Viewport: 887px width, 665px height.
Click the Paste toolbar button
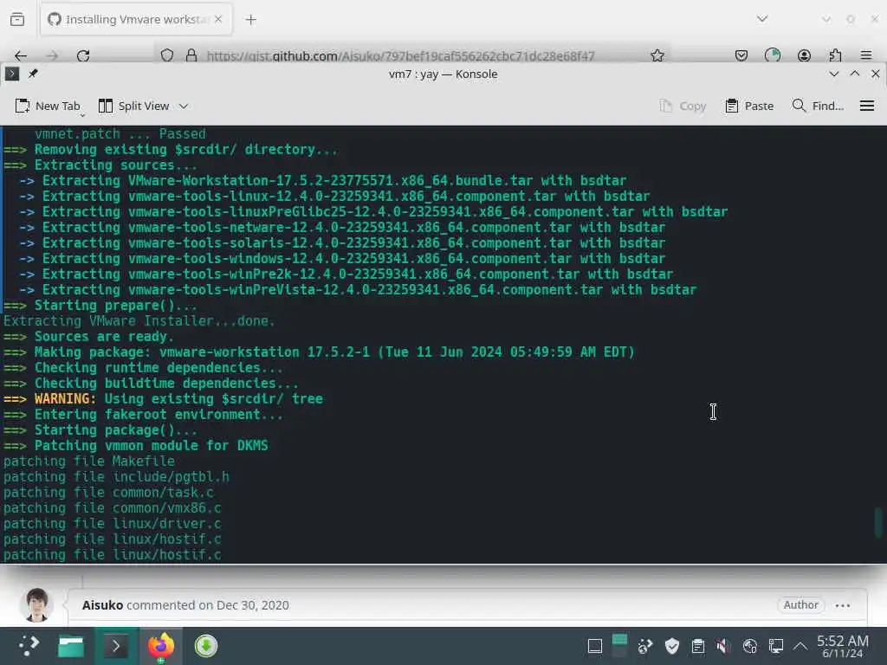749,106
